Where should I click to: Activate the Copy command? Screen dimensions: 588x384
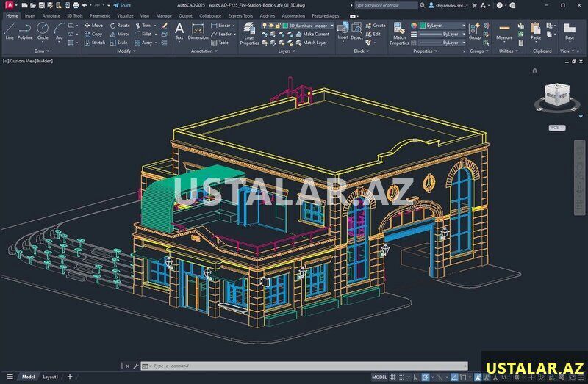[93, 34]
